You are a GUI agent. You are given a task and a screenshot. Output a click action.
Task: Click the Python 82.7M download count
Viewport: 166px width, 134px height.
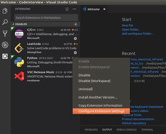pos(65,58)
